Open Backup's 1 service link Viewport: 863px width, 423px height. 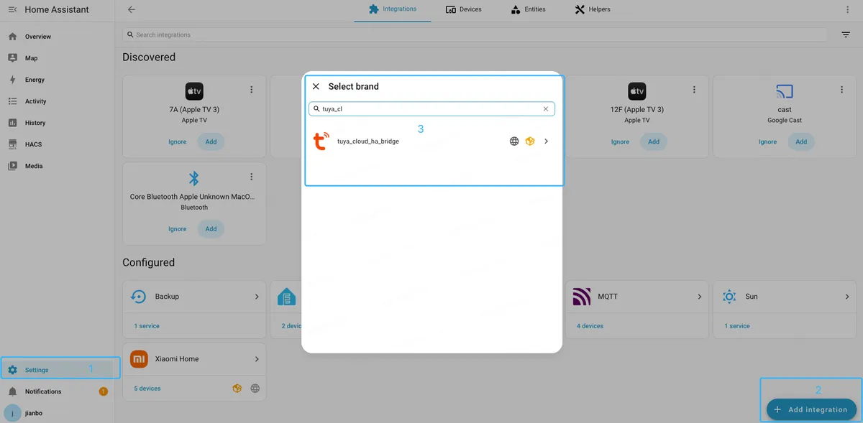147,326
